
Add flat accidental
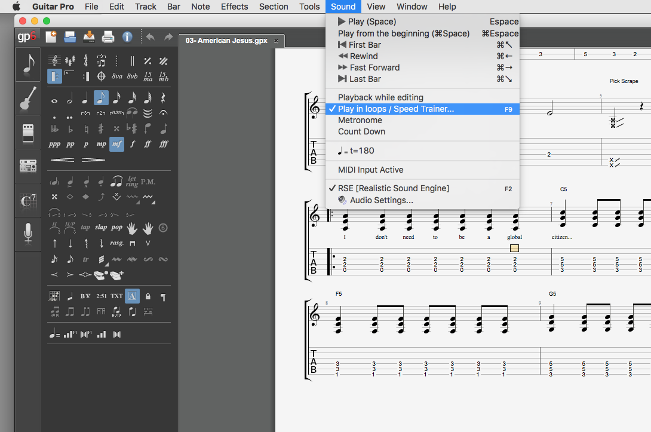[x=70, y=129]
